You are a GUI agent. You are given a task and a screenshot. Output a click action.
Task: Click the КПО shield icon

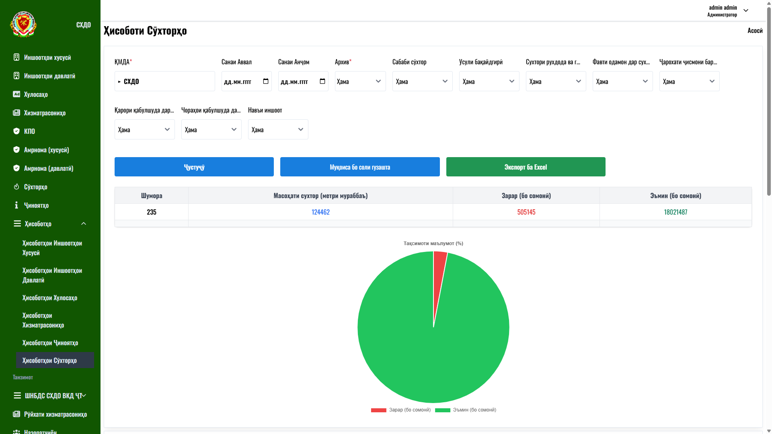click(x=16, y=131)
